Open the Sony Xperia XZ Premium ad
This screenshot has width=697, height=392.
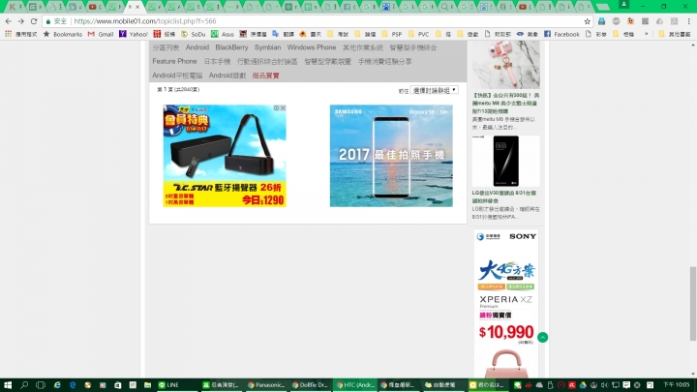click(x=506, y=303)
